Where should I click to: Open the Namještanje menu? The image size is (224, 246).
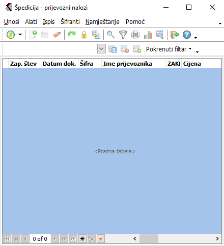click(x=102, y=22)
